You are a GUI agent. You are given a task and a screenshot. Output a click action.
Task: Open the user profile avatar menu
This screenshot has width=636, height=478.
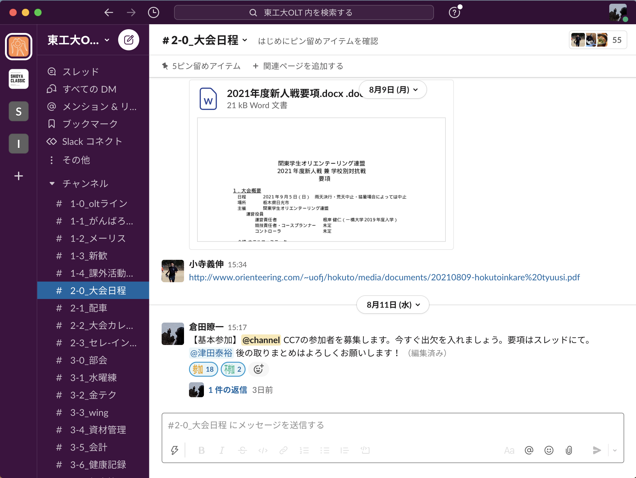(x=618, y=12)
